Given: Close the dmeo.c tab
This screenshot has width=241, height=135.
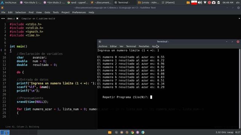Looking at the screenshot, I should 17,18.
